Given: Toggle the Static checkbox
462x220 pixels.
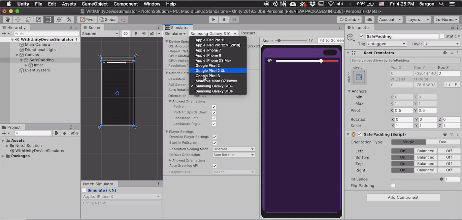Looking at the screenshot, I should 442,36.
